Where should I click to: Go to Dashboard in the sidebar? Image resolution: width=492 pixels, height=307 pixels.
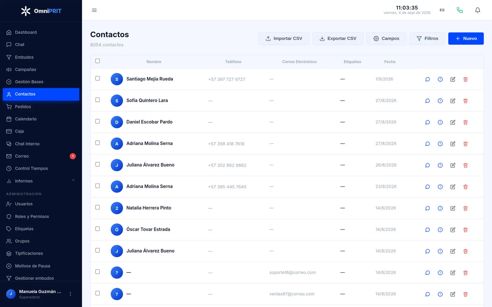coord(41,32)
